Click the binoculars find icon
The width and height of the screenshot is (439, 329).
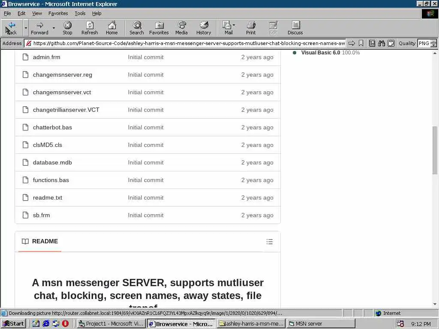click(381, 43)
